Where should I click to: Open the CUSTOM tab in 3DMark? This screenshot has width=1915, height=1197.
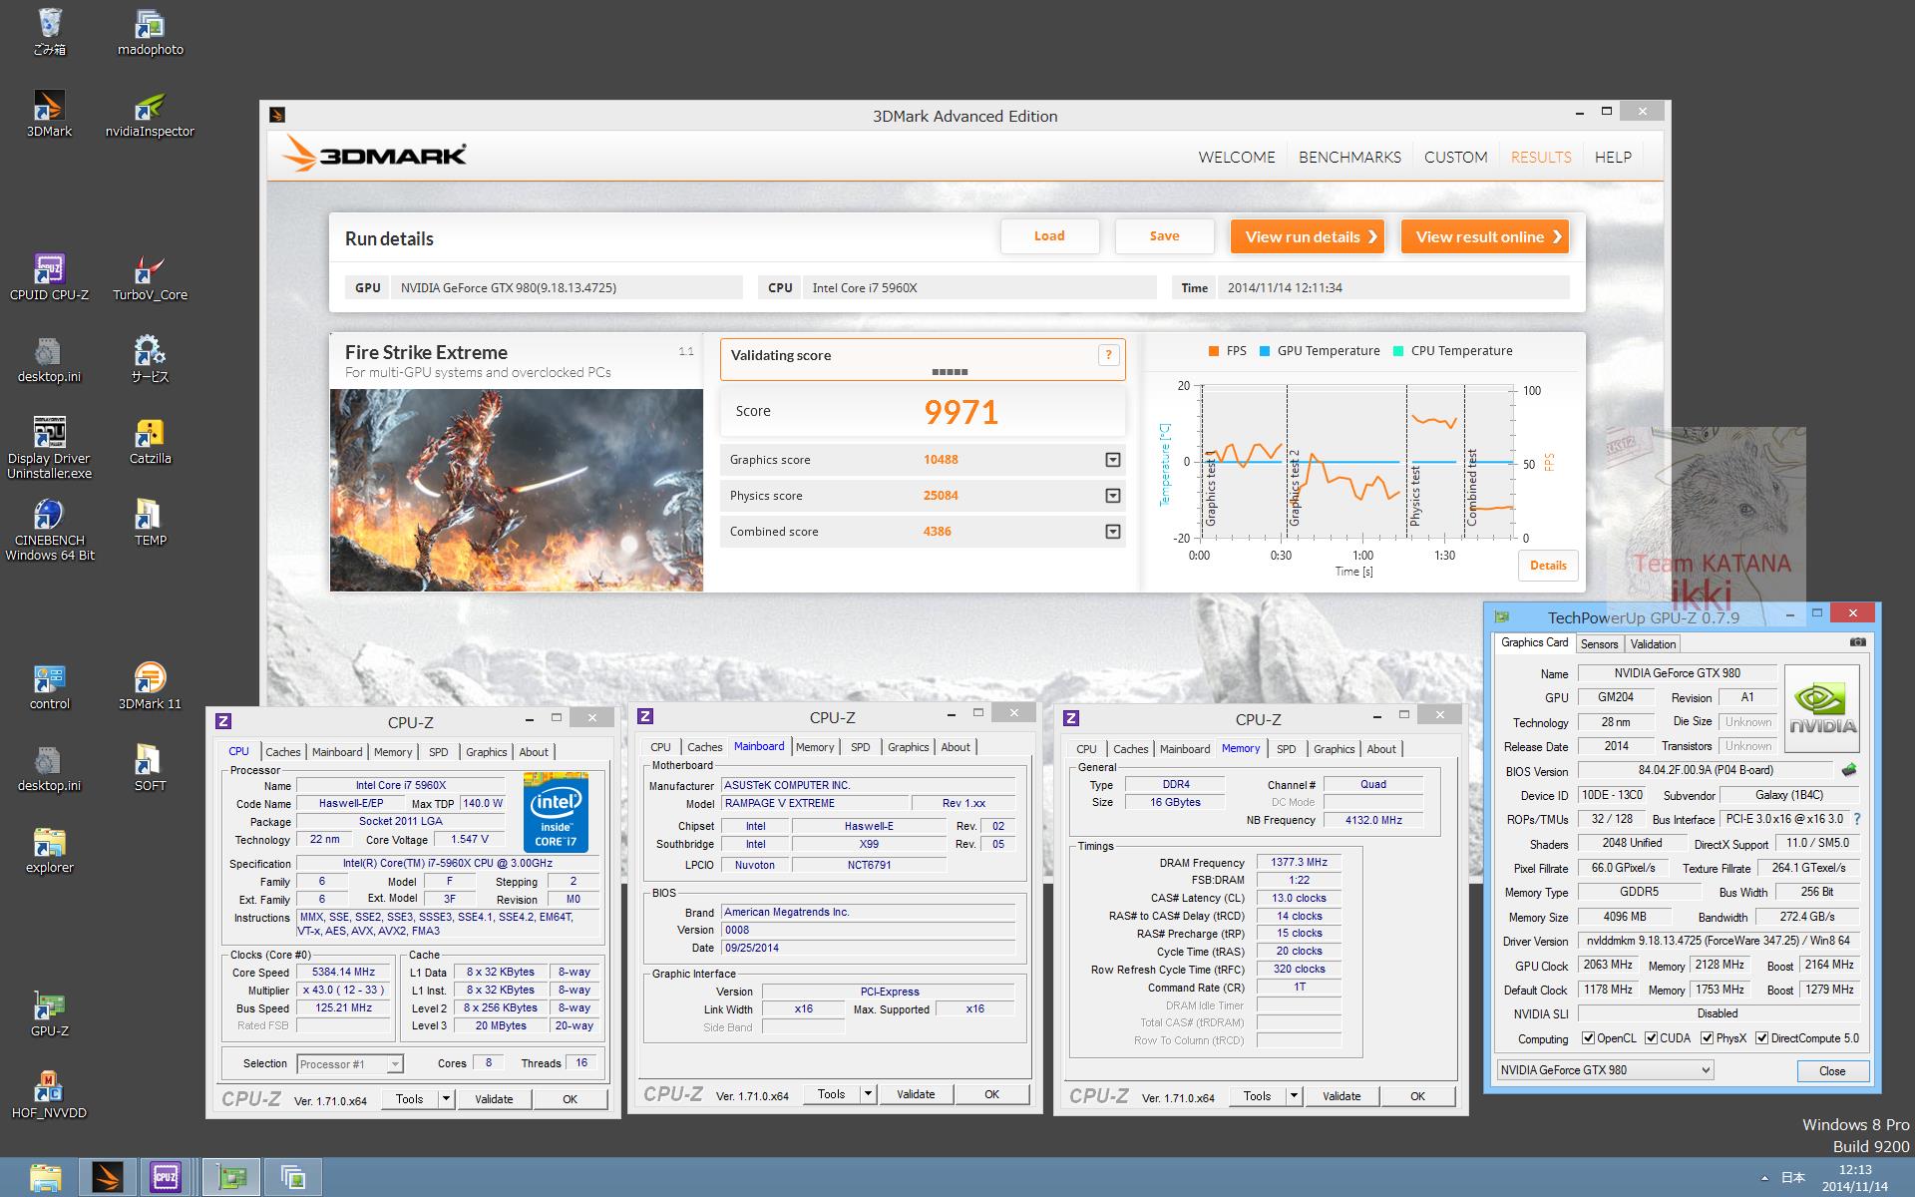point(1455,157)
